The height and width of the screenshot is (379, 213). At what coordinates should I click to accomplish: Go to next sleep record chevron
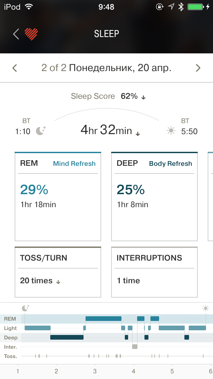tap(198, 68)
